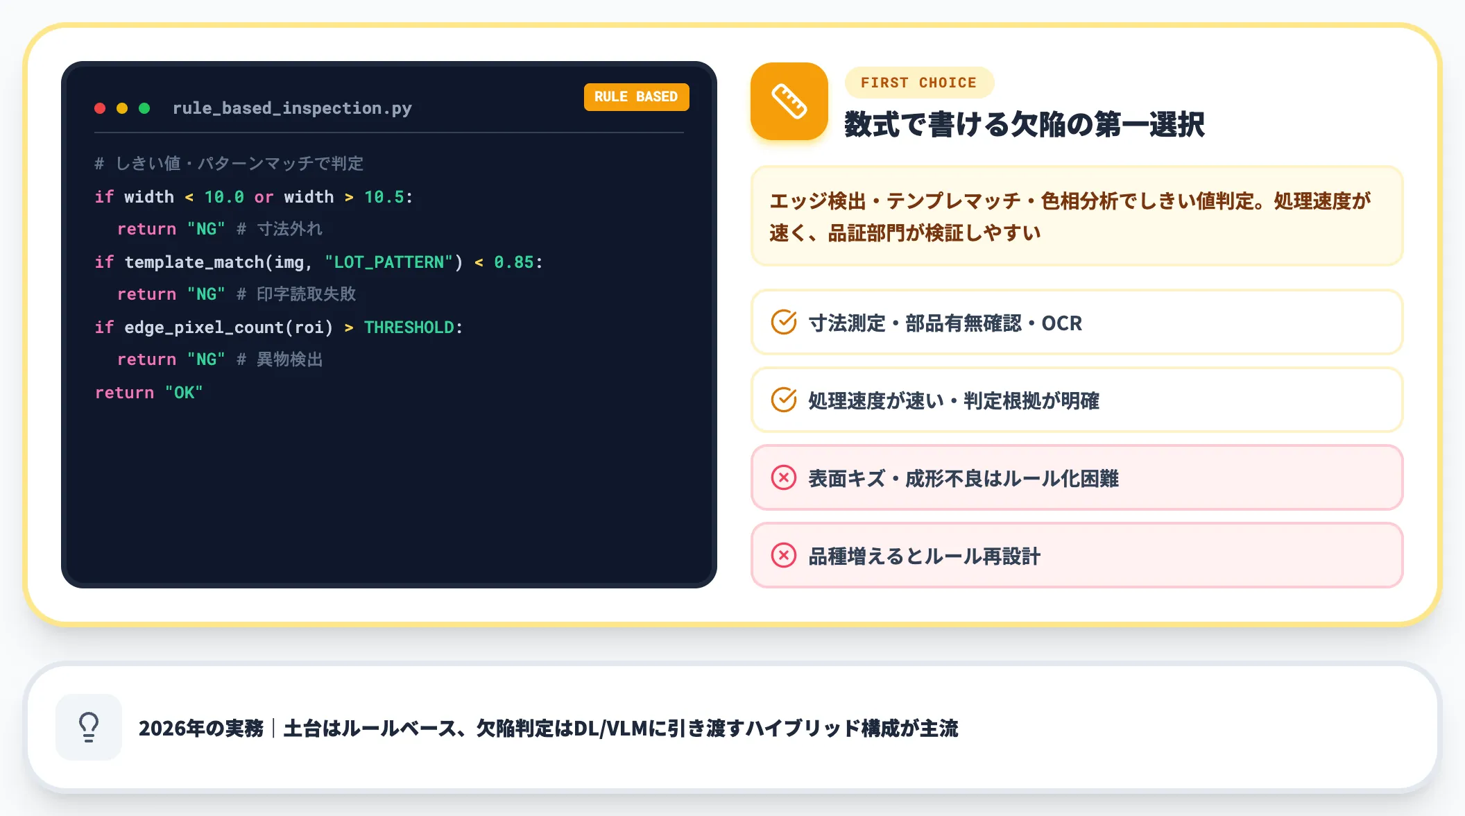1465x816 pixels.
Task: Click text 処理速度が速い・判定根拠が明確
Action: (x=954, y=400)
